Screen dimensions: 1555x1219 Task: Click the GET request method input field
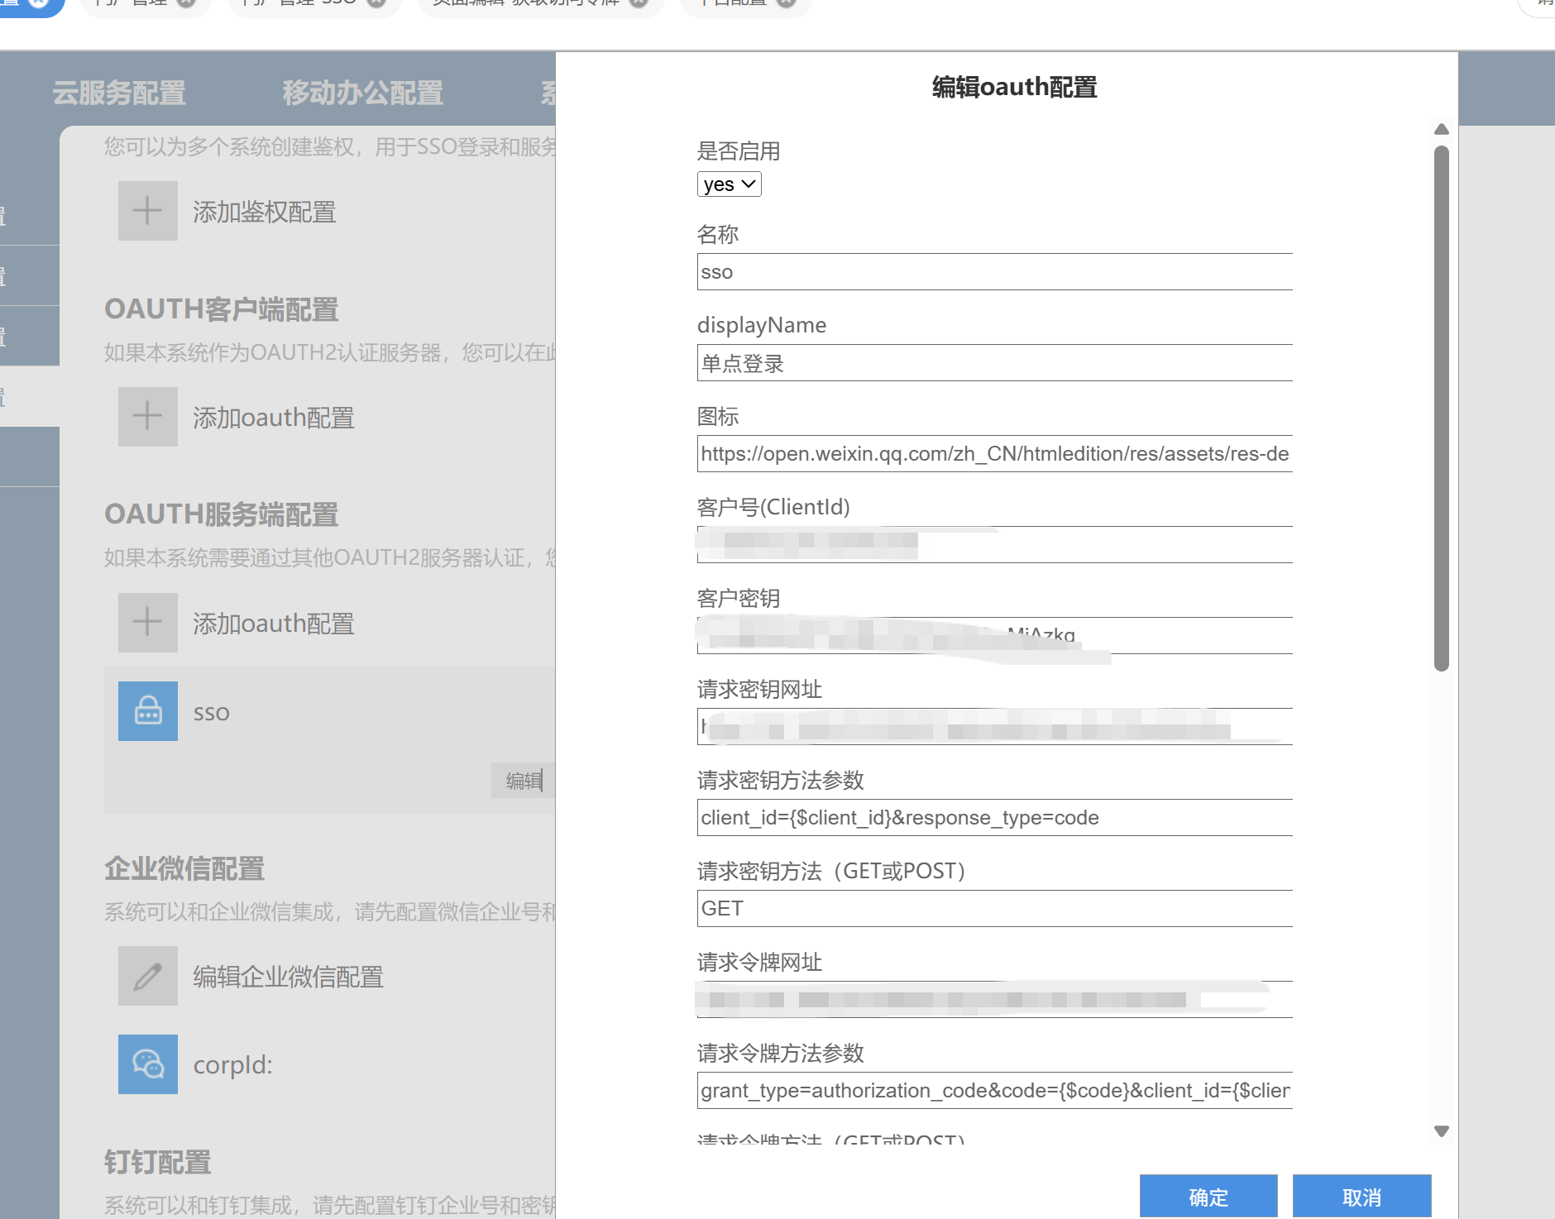tap(994, 909)
